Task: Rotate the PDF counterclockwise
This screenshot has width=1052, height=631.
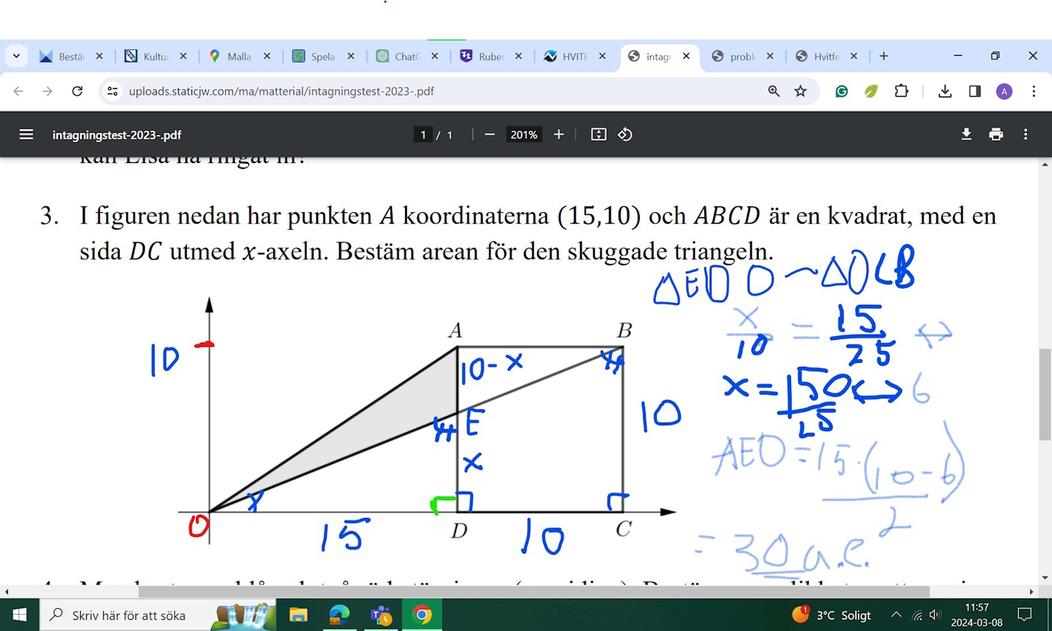Action: coord(625,135)
